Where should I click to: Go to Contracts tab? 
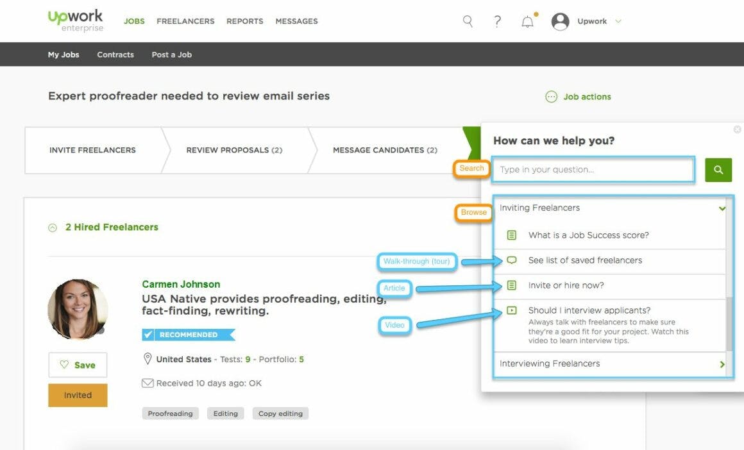[115, 54]
